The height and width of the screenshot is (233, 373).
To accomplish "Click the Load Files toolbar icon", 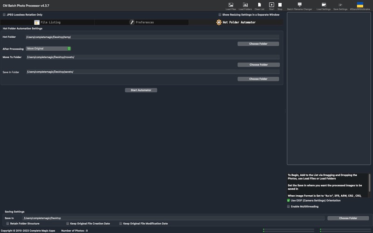I will (230, 5).
